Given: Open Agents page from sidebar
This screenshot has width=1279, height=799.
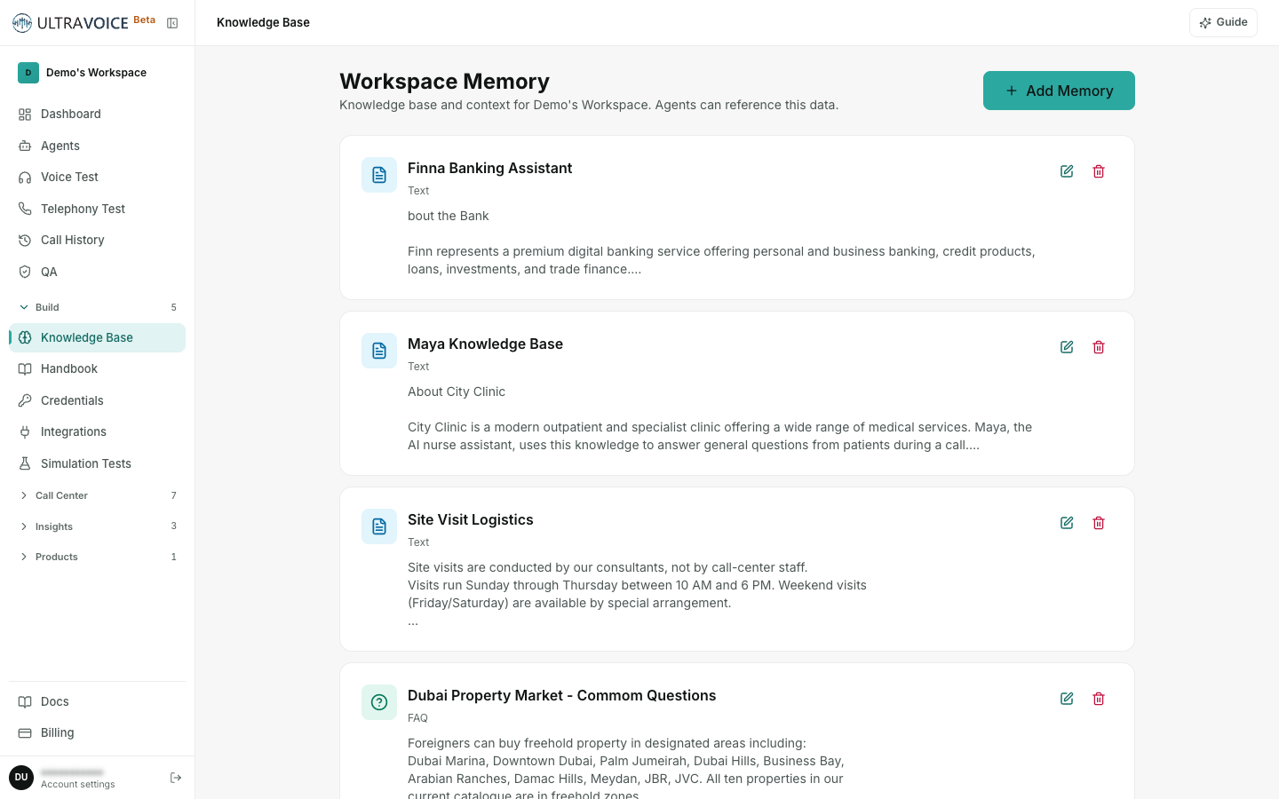Looking at the screenshot, I should tap(97, 146).
